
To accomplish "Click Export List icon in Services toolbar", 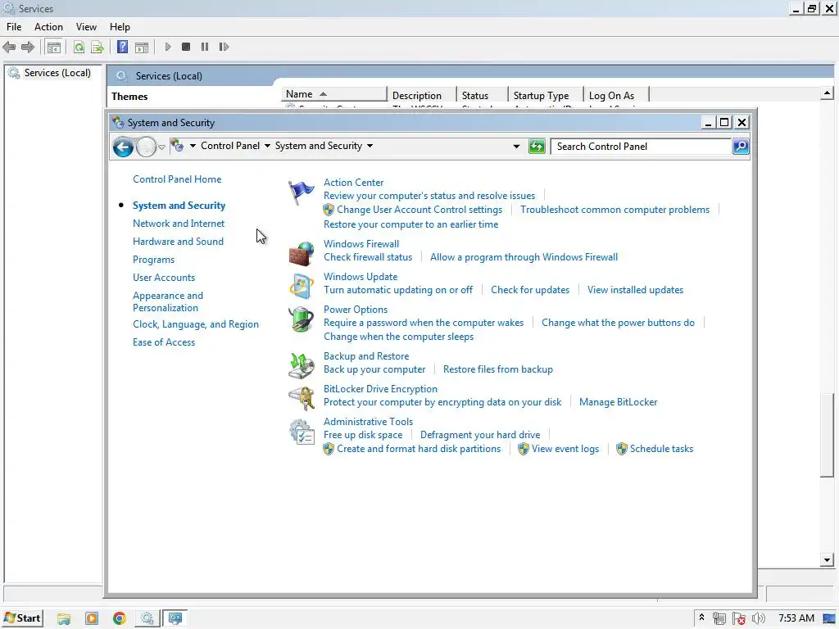I will coord(98,47).
